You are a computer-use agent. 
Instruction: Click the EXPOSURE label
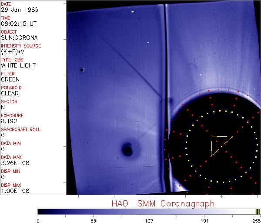tap(12, 115)
